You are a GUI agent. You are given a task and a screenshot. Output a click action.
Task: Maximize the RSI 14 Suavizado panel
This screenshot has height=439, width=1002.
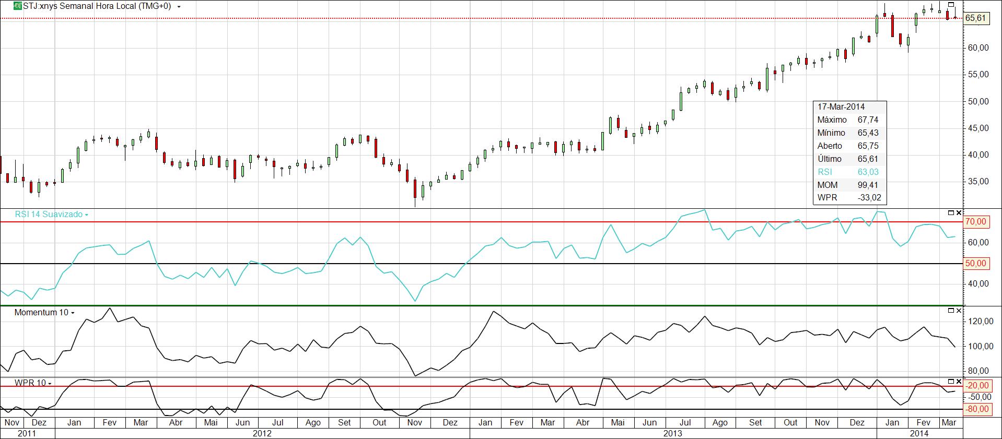click(951, 213)
